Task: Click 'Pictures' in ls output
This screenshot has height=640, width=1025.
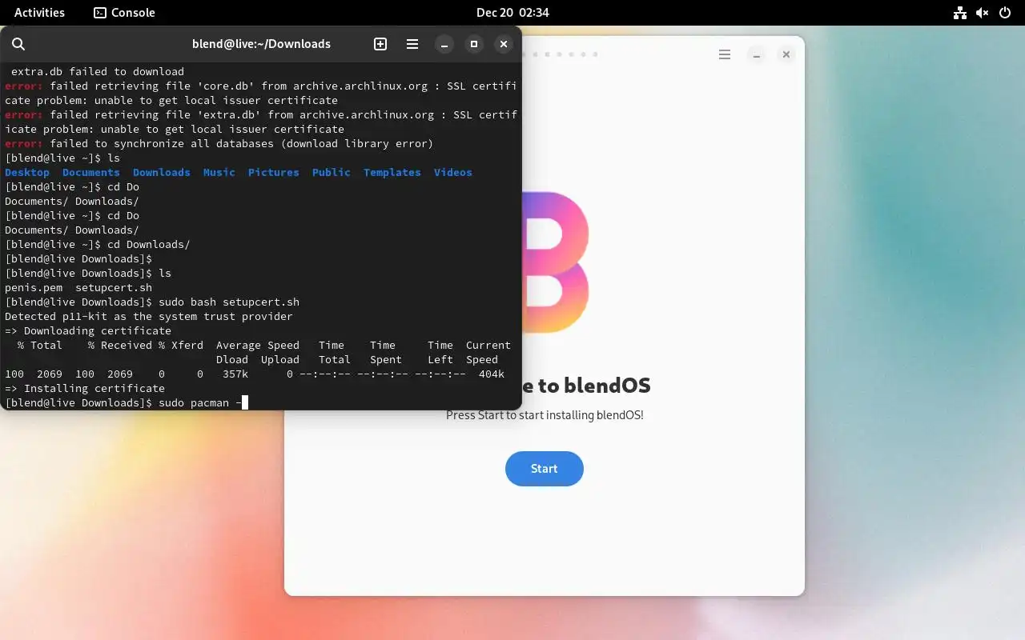Action: click(x=274, y=172)
